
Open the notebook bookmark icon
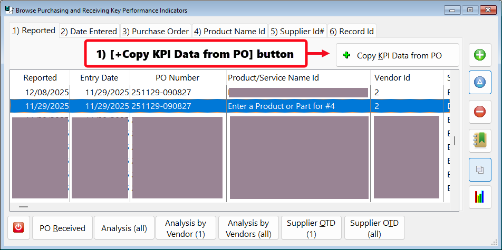(480, 141)
